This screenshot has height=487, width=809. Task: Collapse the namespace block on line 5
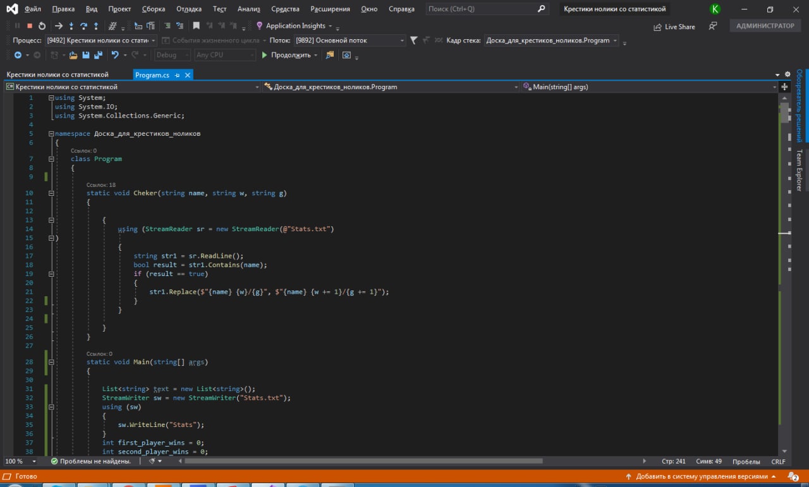pyautogui.click(x=51, y=134)
